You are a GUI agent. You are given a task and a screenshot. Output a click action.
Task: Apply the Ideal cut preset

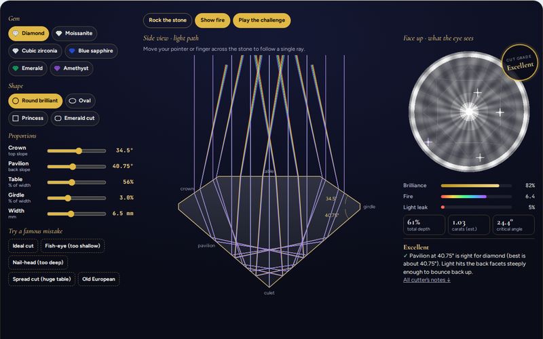click(x=23, y=246)
